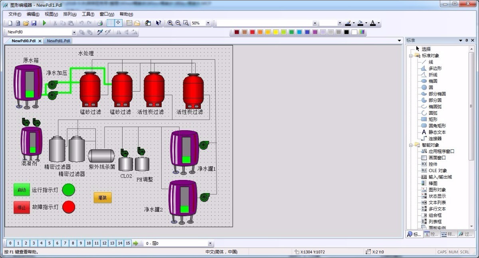The width and height of the screenshot is (479, 258).
Task: Open the font name dropdown
Action: tap(315, 23)
